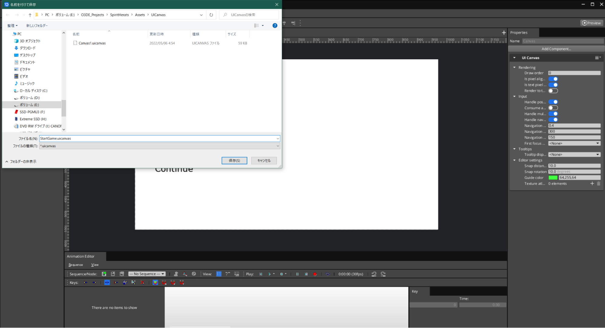This screenshot has width=605, height=328.
Task: Click the Preview button
Action: tap(591, 23)
